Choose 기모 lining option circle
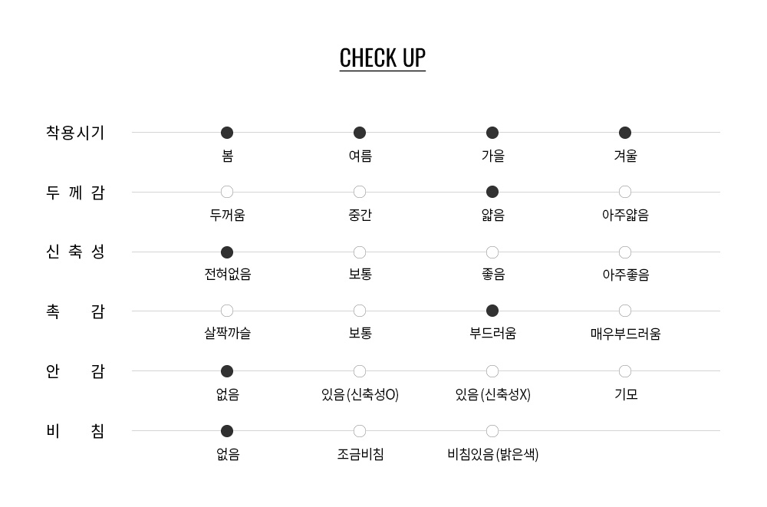The image size is (767, 507). point(625,371)
